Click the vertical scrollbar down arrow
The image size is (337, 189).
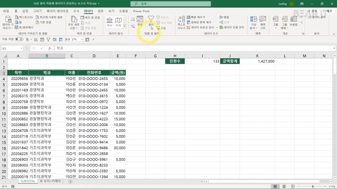(x=335, y=177)
